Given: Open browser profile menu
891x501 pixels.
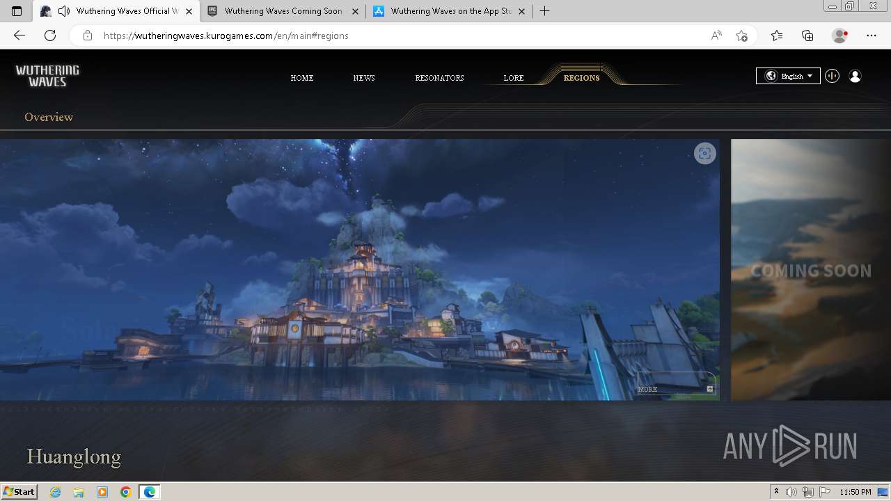Looking at the screenshot, I should (x=839, y=35).
